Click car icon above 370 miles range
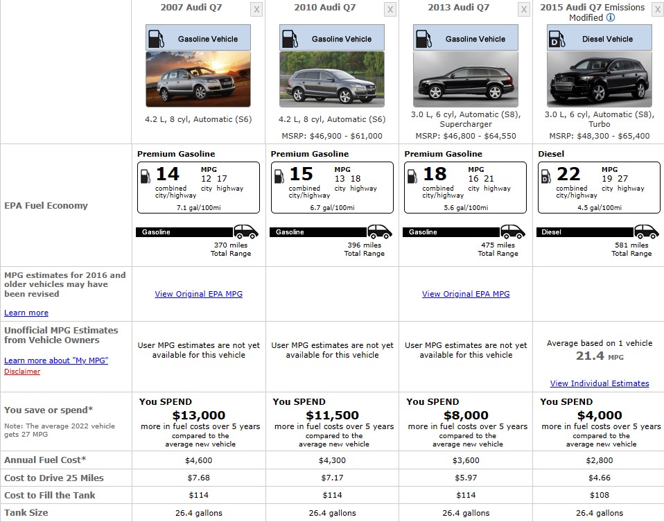 [245, 232]
